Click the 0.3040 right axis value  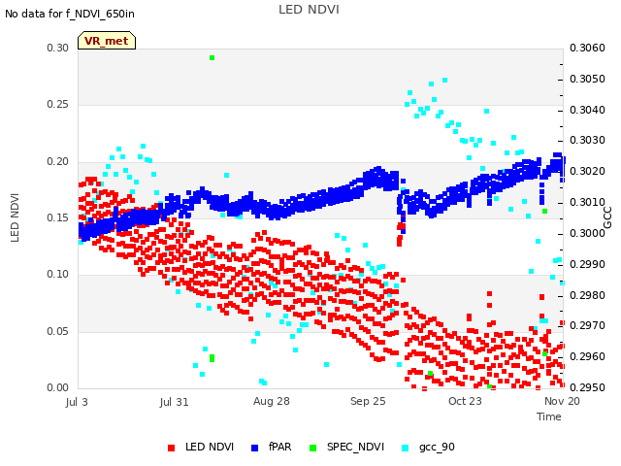[587, 110]
